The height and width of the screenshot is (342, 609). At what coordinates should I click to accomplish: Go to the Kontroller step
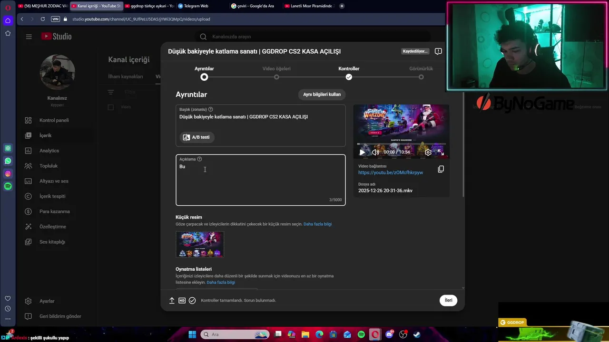(349, 73)
